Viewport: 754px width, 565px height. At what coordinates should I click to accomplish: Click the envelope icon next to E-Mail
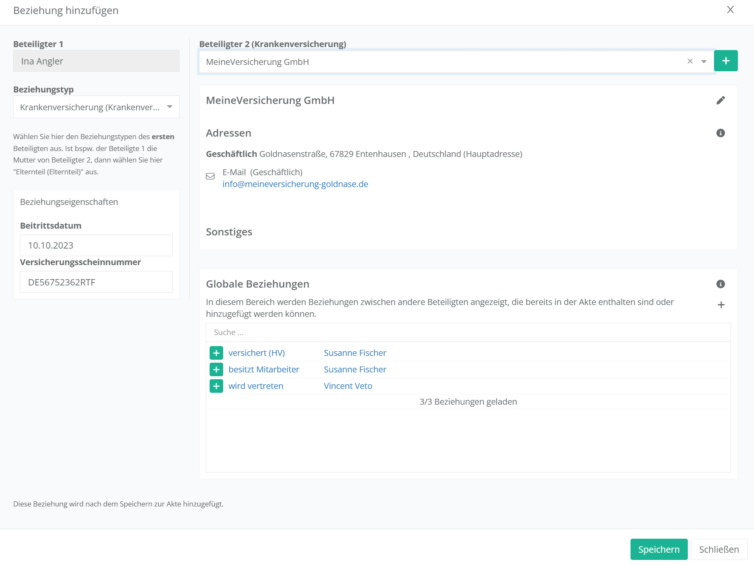tap(210, 176)
